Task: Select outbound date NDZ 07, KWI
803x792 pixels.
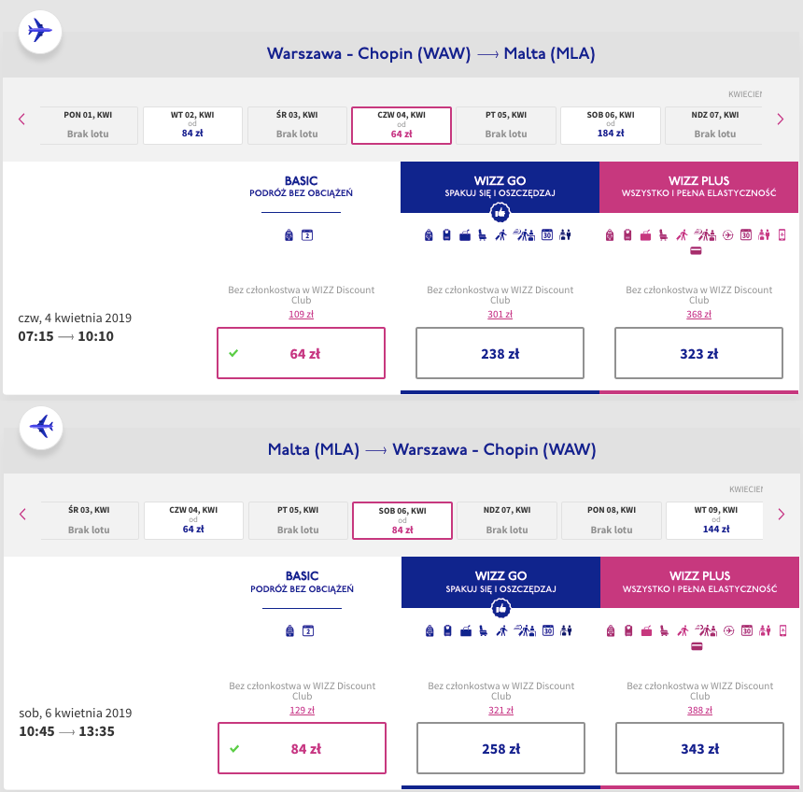Action: point(714,125)
